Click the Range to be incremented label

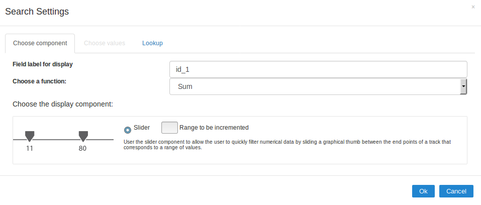[x=214, y=128]
